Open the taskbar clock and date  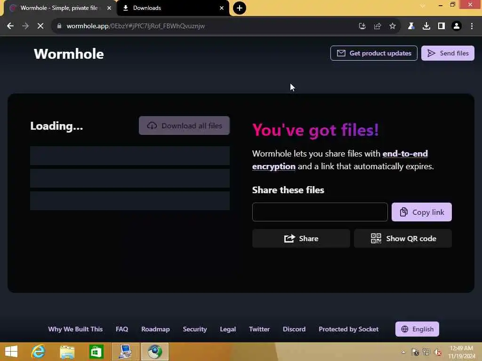click(x=461, y=352)
